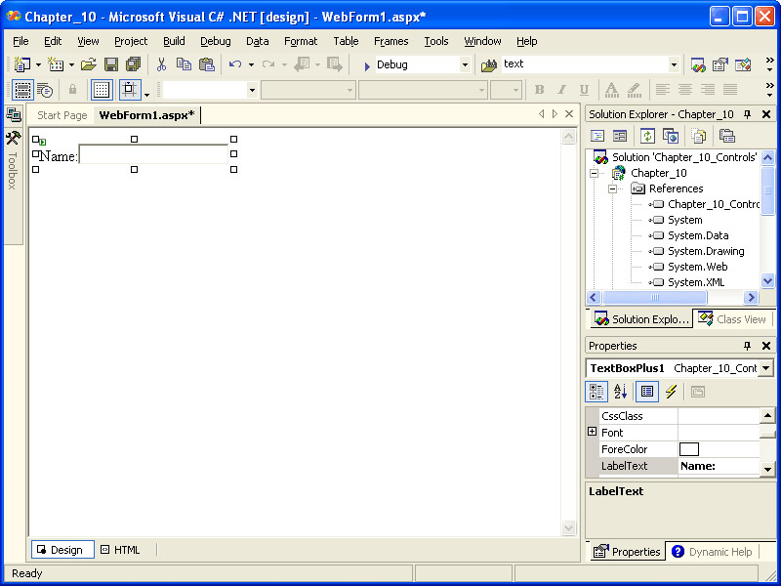Toggle the Show Grid button
The height and width of the screenshot is (586, 781).
[102, 90]
